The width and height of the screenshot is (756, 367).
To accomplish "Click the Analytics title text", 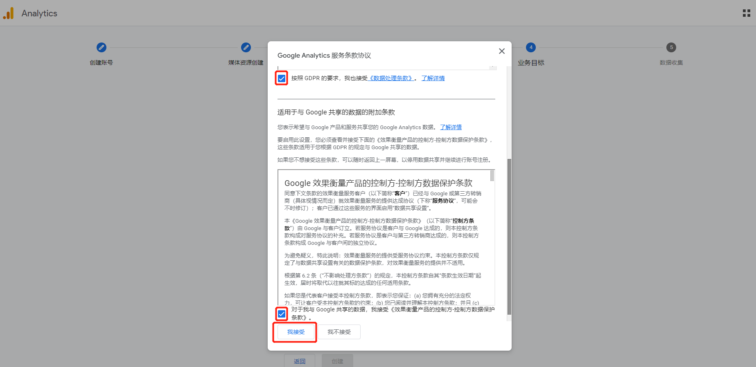I will pyautogui.click(x=39, y=13).
